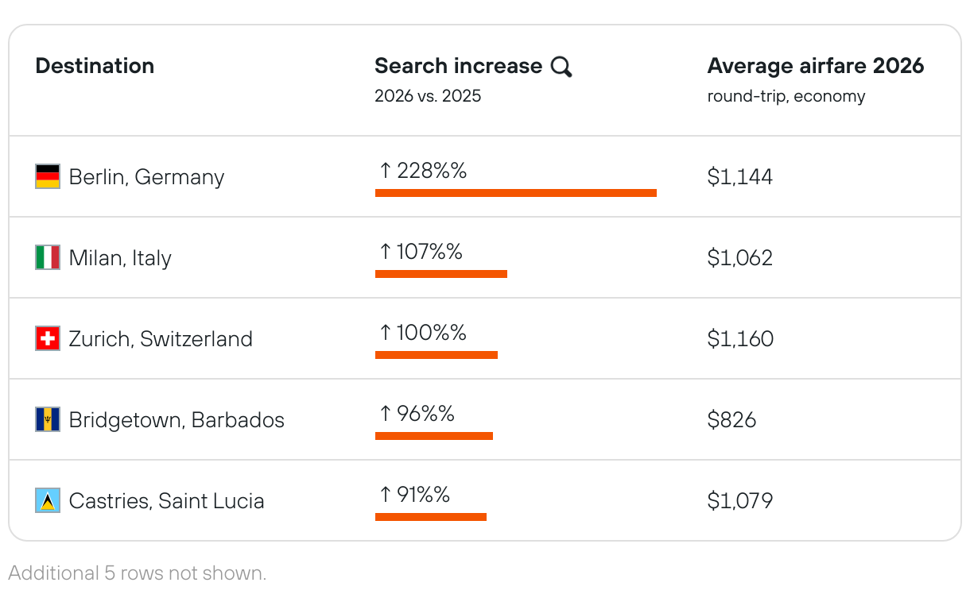Click the Search increase column header

[x=458, y=66]
